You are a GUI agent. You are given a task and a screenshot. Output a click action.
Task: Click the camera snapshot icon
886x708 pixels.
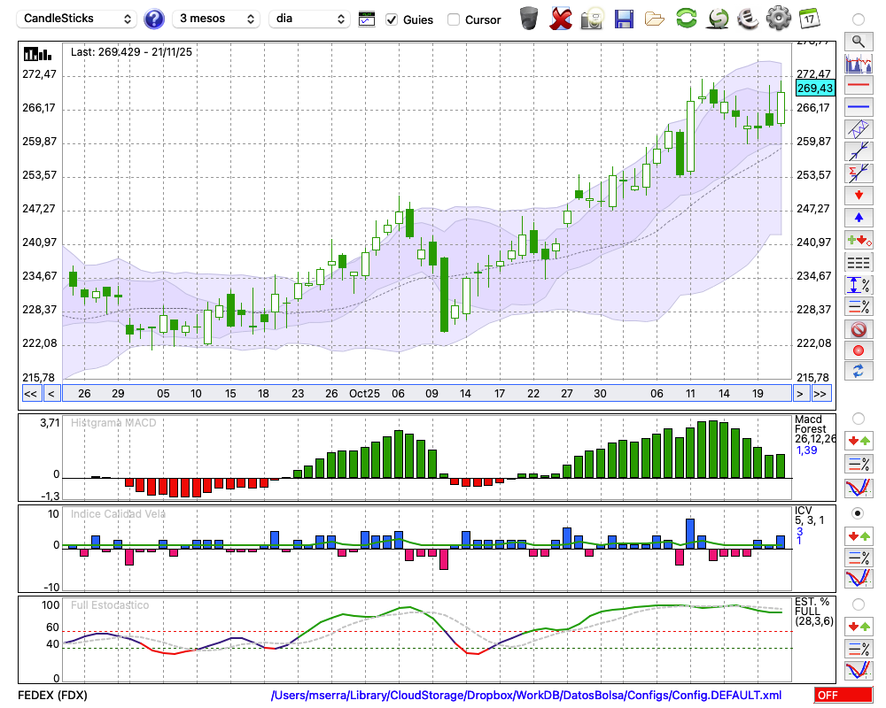pos(592,19)
